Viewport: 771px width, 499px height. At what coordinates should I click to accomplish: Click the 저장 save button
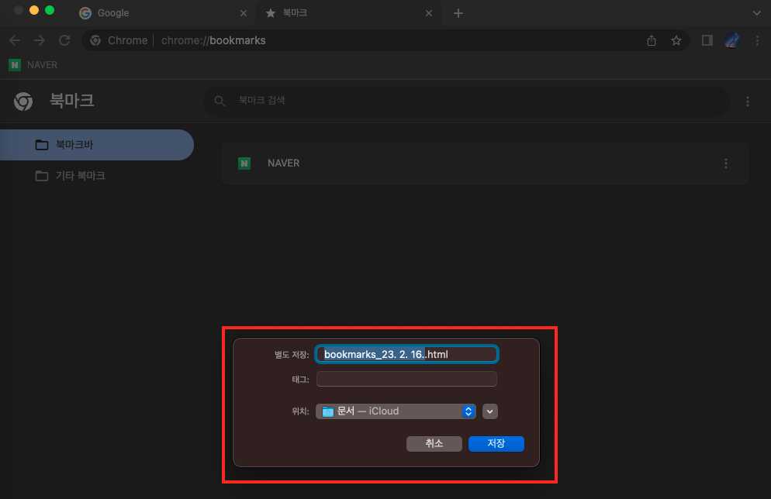496,443
